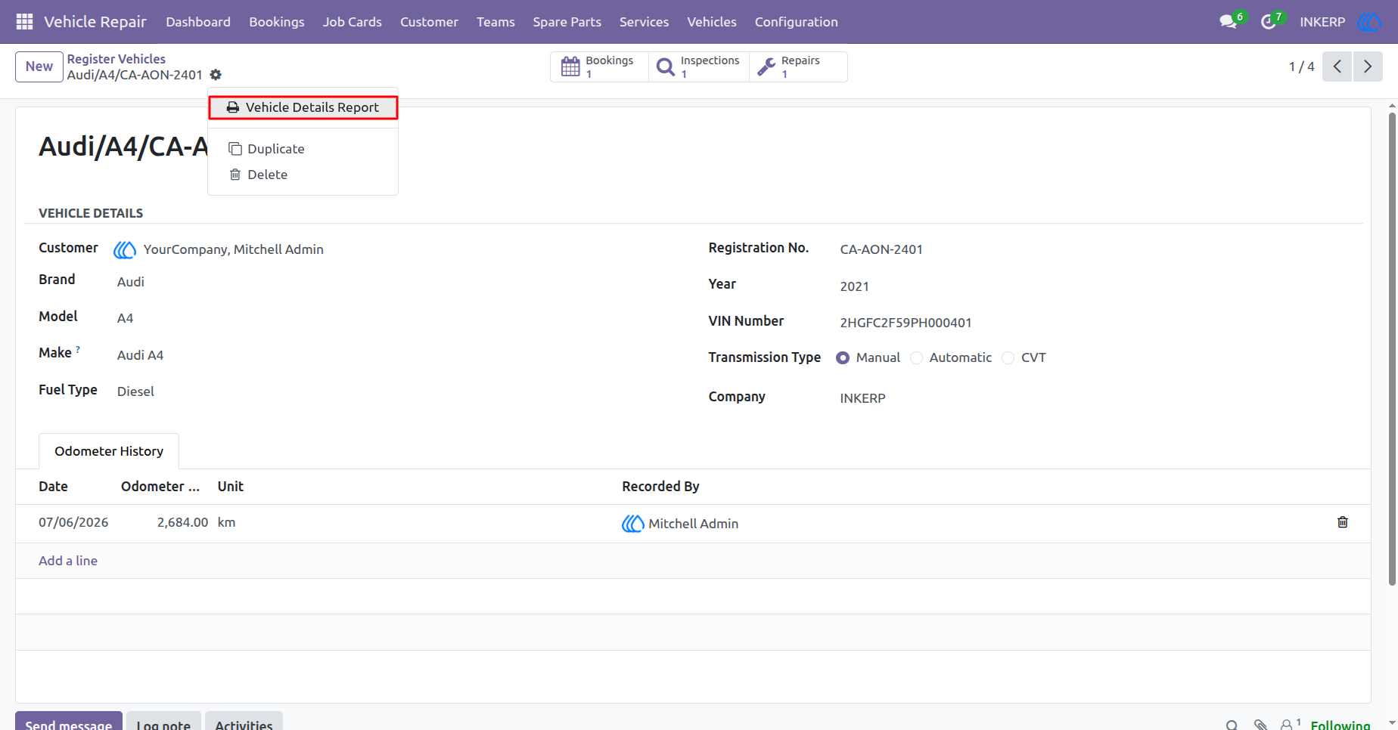Open the Odometer History tab

tap(109, 451)
